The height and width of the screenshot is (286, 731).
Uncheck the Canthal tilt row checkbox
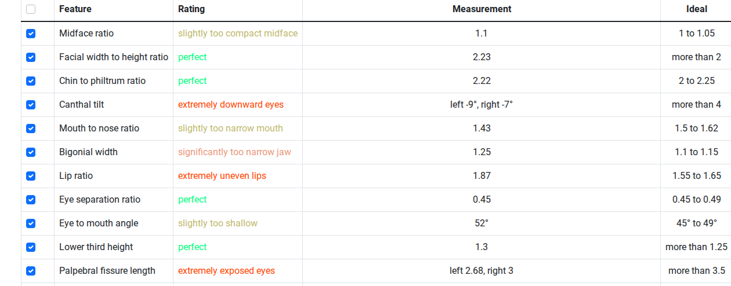[31, 105]
